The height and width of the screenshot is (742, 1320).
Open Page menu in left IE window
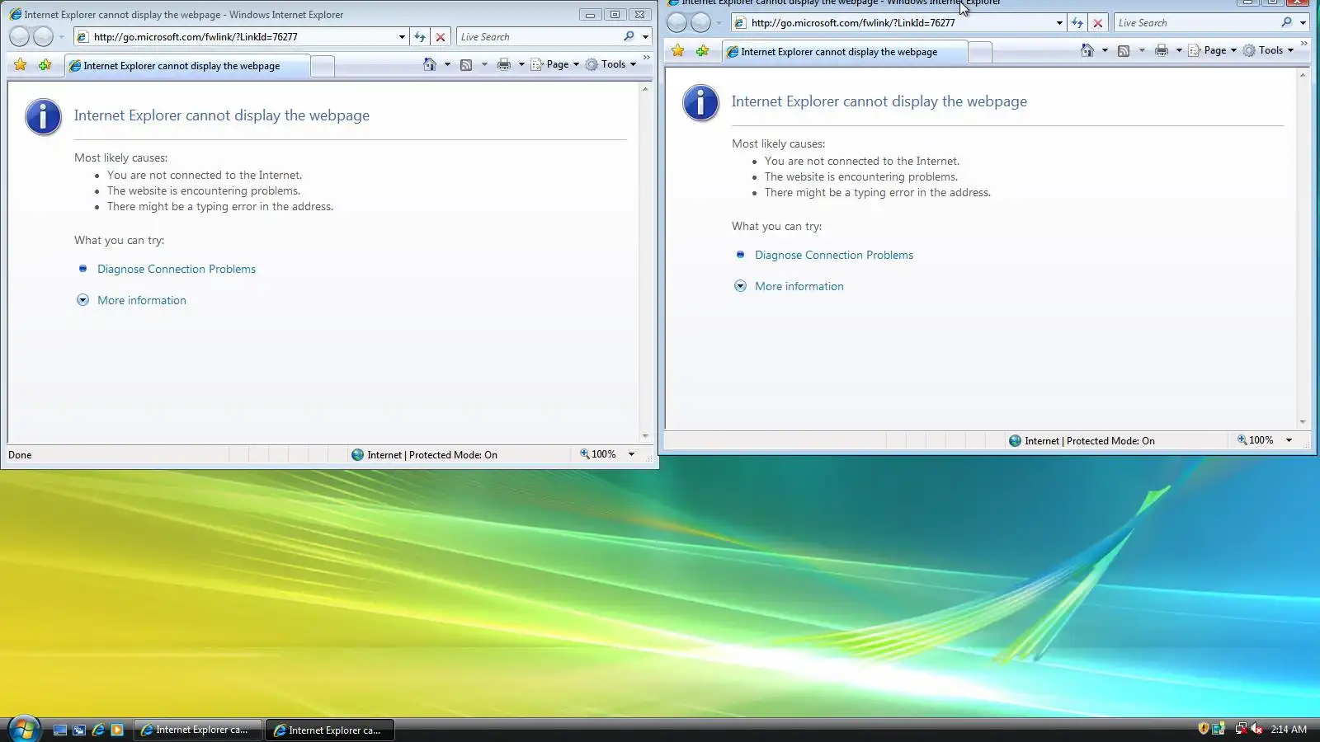pyautogui.click(x=554, y=64)
